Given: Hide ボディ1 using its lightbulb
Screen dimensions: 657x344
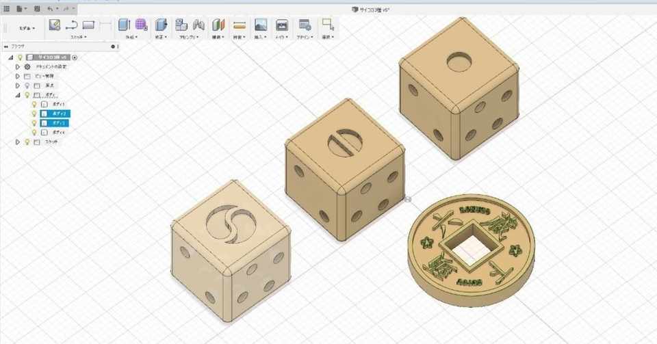Looking at the screenshot, I should [35, 104].
